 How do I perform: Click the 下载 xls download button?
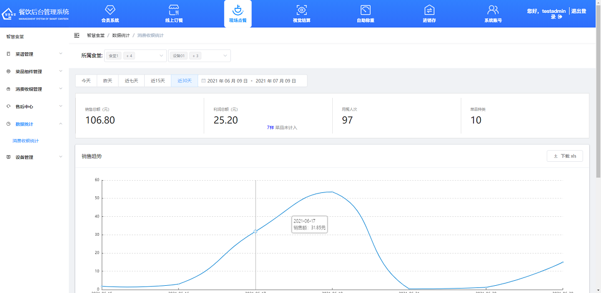point(565,156)
